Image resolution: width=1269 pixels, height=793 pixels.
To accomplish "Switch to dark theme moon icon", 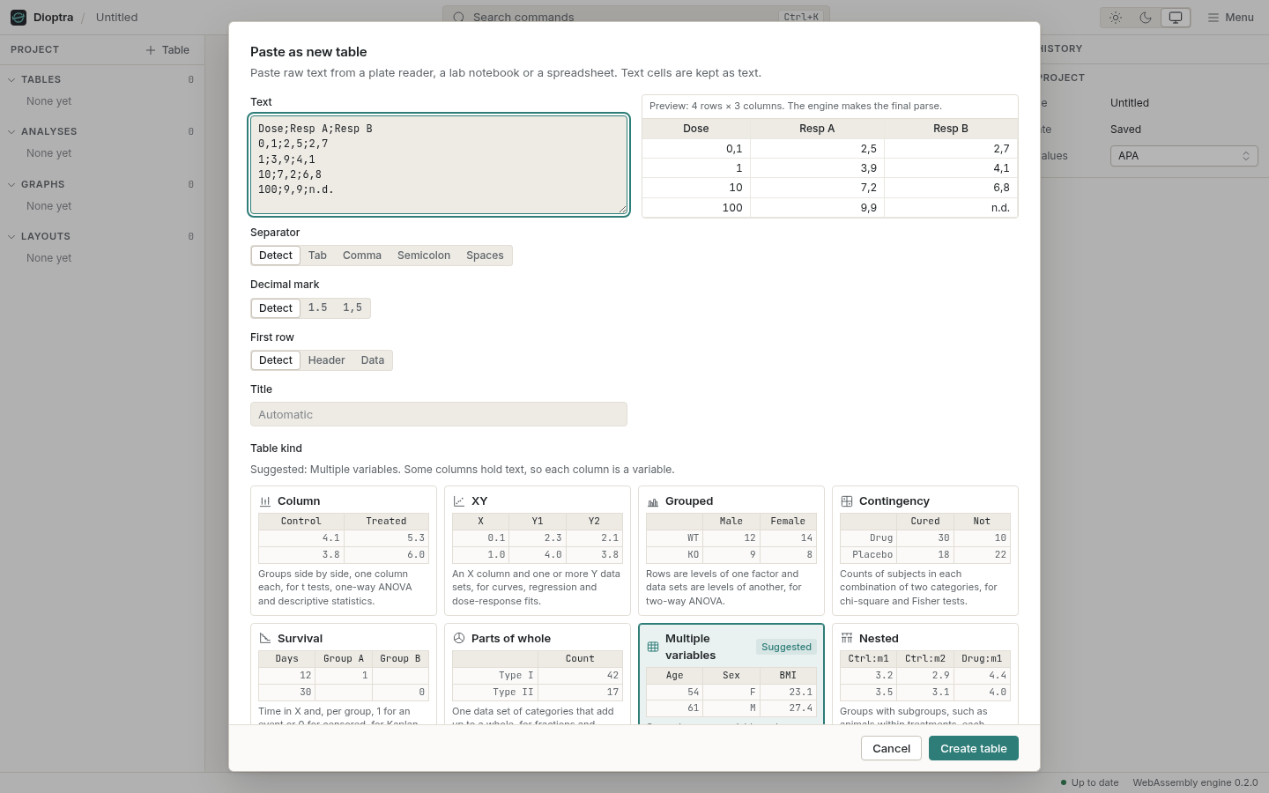I will [x=1146, y=18].
